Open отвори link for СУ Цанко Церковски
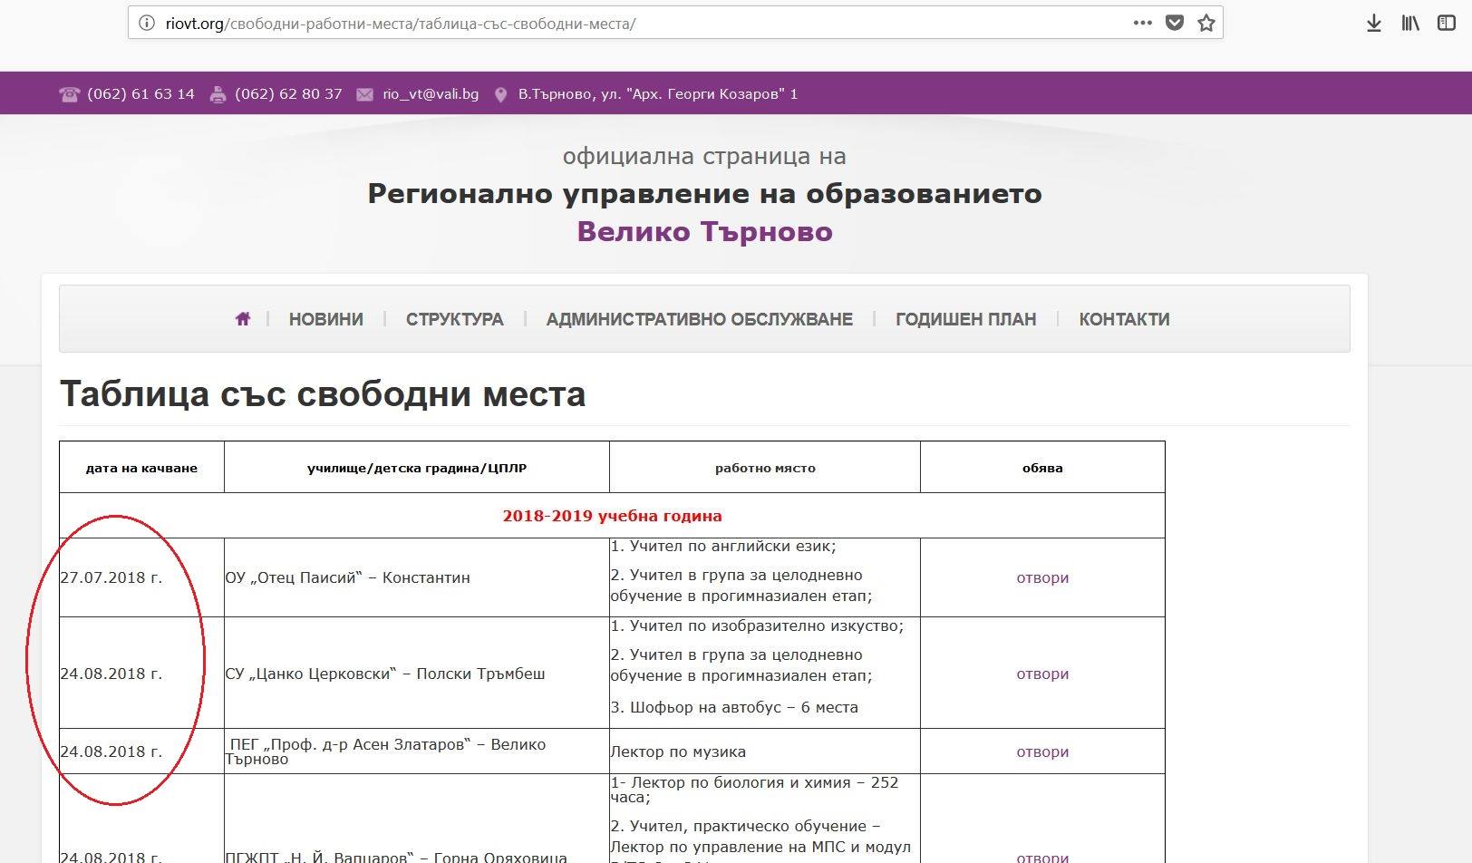The width and height of the screenshot is (1472, 863). click(x=1042, y=674)
